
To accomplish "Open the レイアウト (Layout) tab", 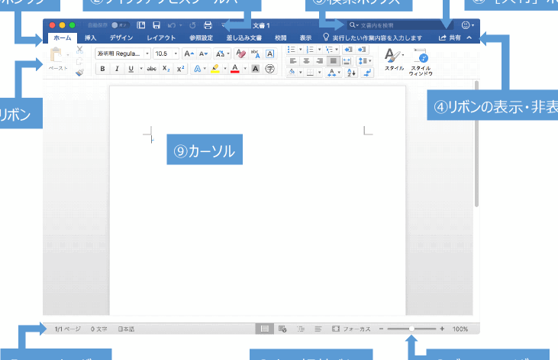I will (x=161, y=37).
